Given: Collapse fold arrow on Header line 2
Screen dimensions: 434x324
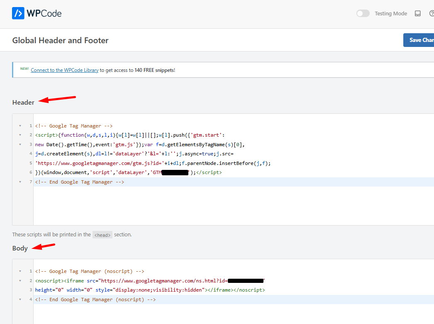Looking at the screenshot, I should pyautogui.click(x=20, y=135).
